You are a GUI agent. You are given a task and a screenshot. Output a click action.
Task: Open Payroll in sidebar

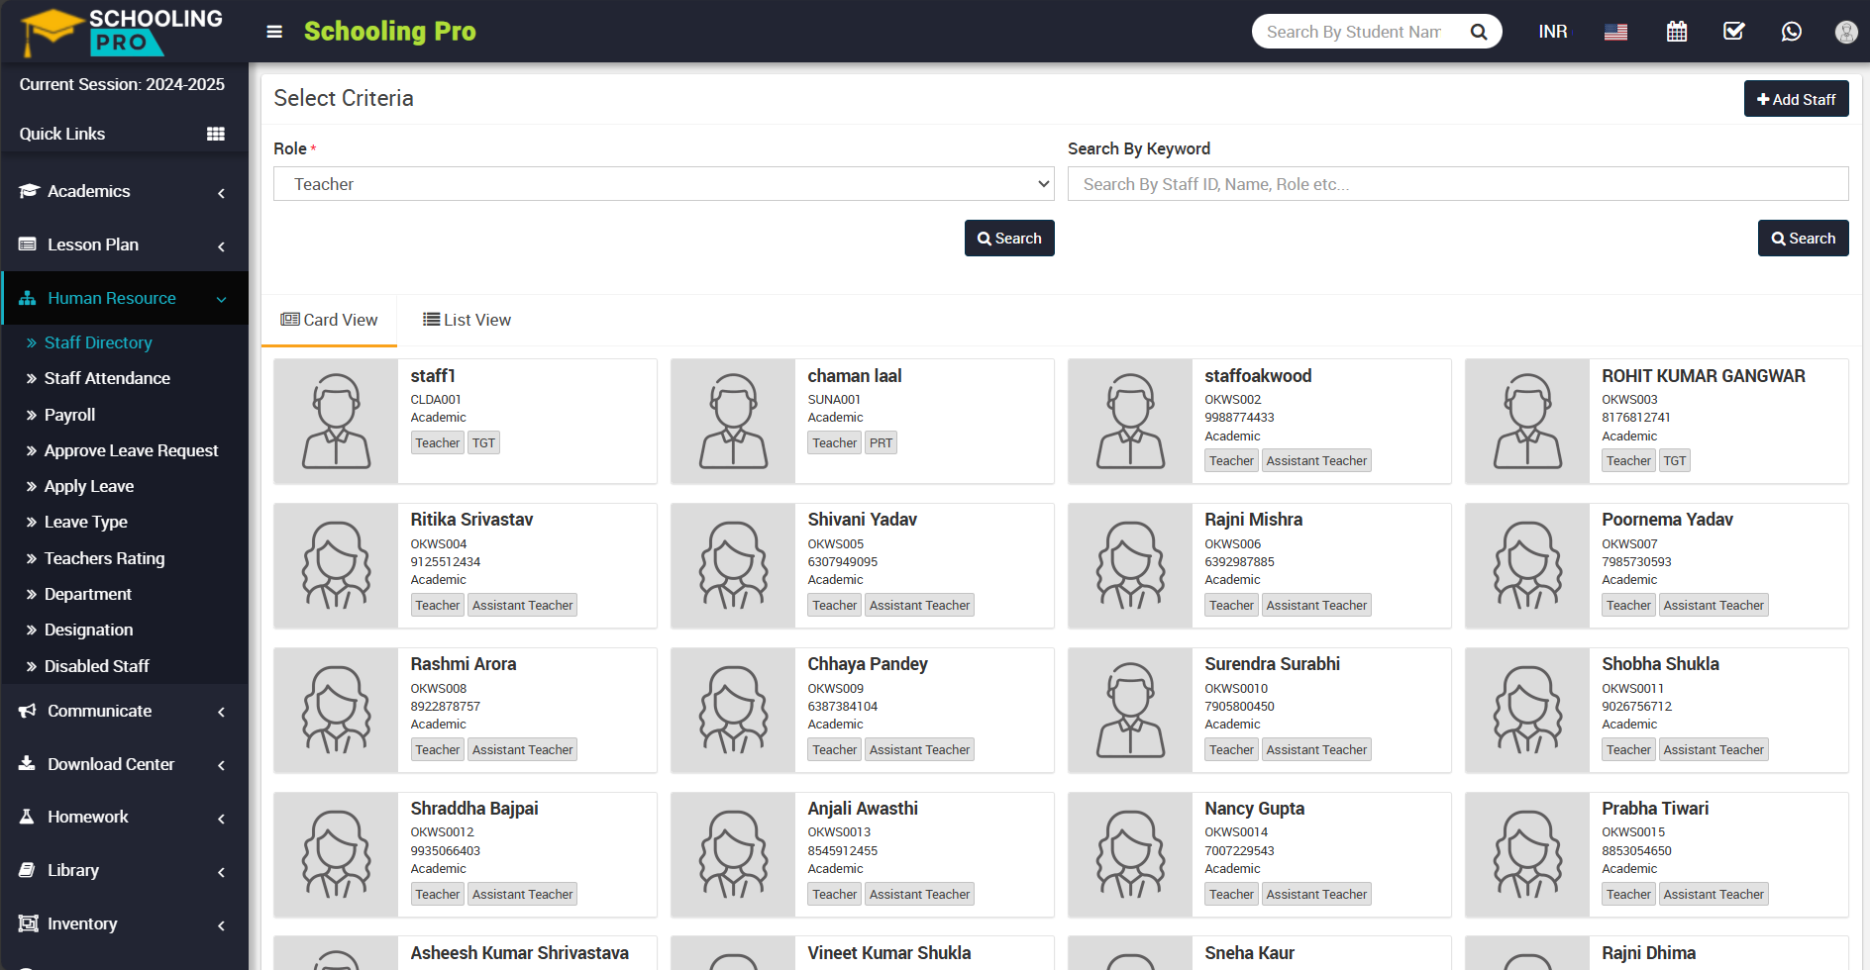[69, 415]
